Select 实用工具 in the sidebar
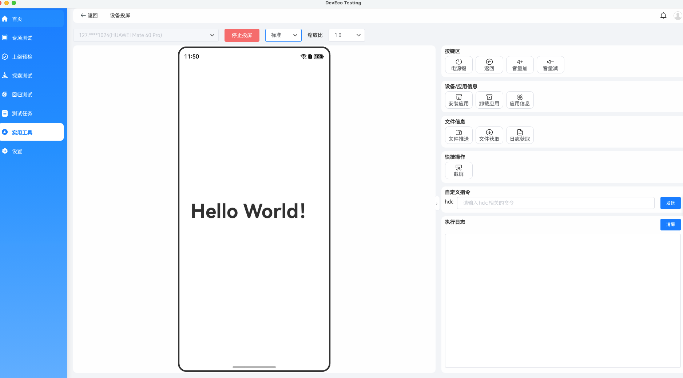Viewport: 683px width, 378px height. tap(32, 132)
